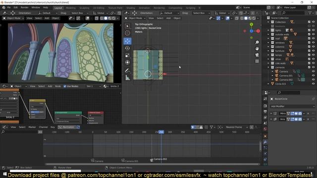Open the Tool properties tab icon
This screenshot has width=317, height=178.
(x=265, y=99)
